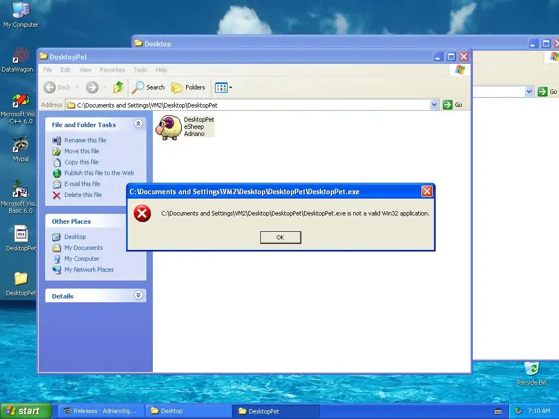Click Delete this file
Screen dimensions: 559x419
tap(83, 195)
